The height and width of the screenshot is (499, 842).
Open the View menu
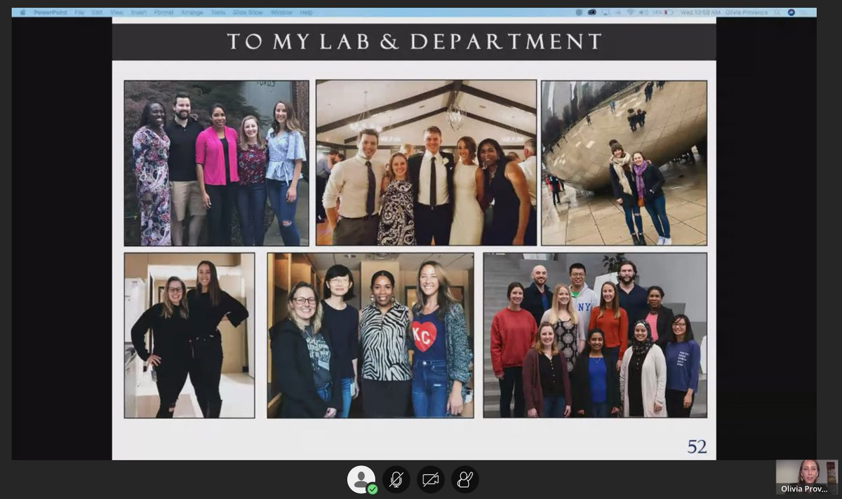116,13
